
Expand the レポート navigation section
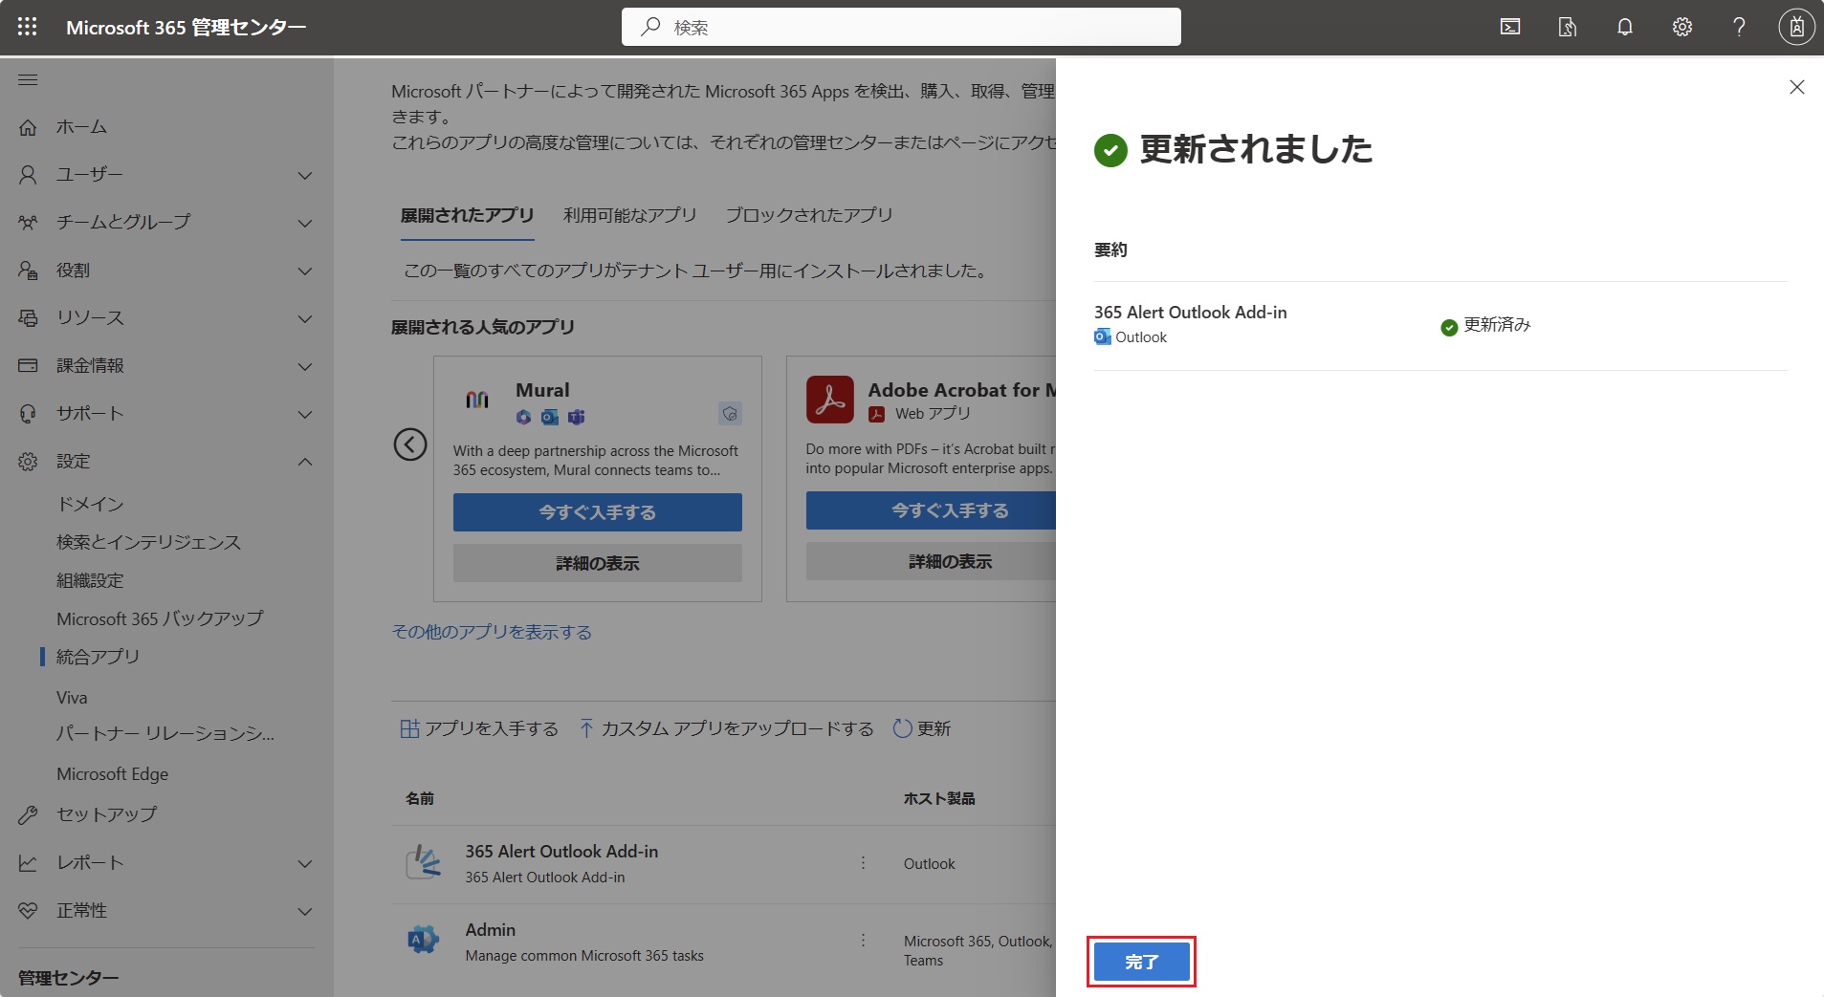pos(304,863)
